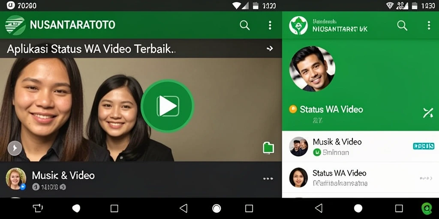Image resolution: width=439 pixels, height=219 pixels.
Task: Tap the teal badge on Musik & Video row
Action: (424, 146)
